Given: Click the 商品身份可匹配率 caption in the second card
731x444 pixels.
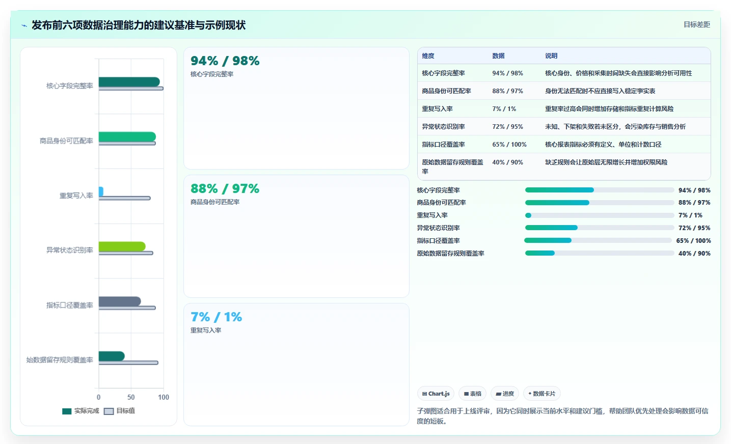Looking at the screenshot, I should (x=215, y=202).
